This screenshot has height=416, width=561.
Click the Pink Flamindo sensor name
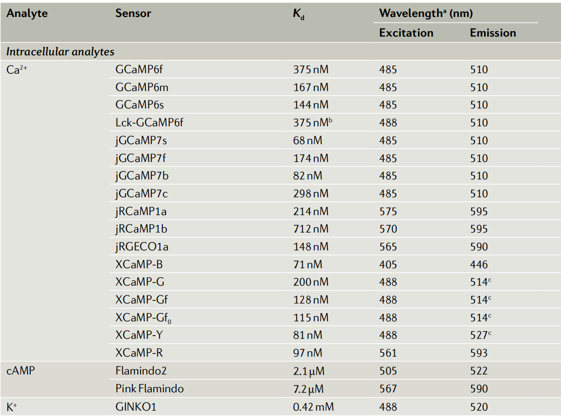pos(149,389)
